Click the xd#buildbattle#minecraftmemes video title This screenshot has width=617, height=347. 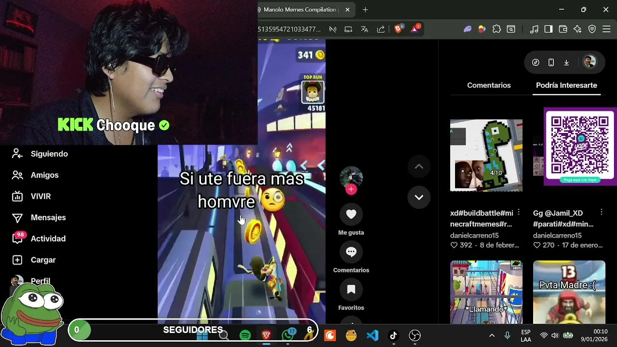tap(482, 218)
